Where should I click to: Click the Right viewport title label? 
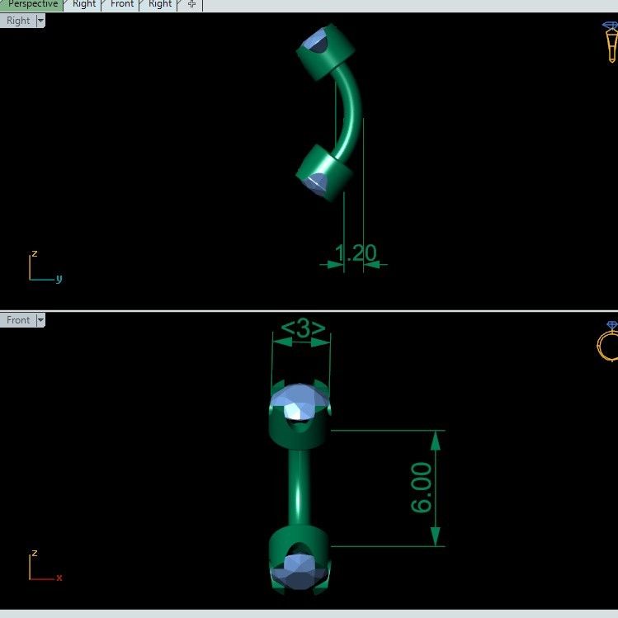click(17, 21)
